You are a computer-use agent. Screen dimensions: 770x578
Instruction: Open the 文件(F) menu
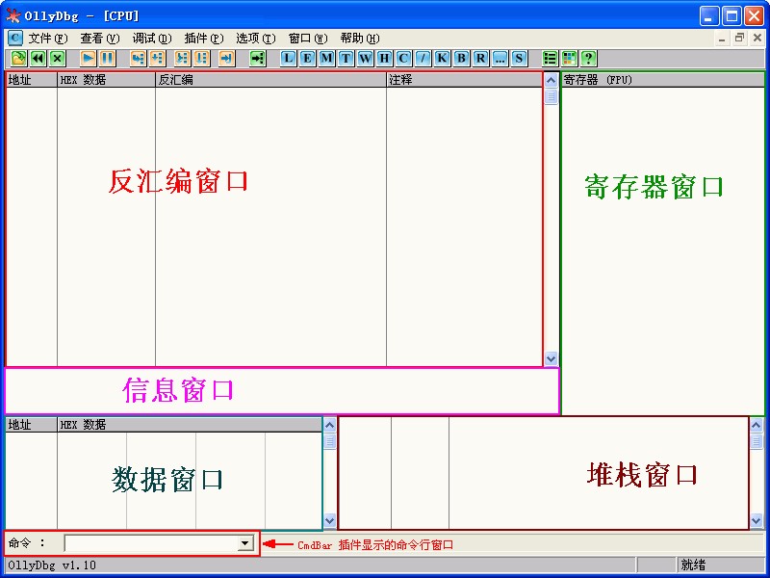(47, 39)
